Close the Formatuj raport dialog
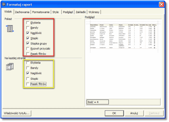This screenshot has height=122, width=169. coord(162,5)
